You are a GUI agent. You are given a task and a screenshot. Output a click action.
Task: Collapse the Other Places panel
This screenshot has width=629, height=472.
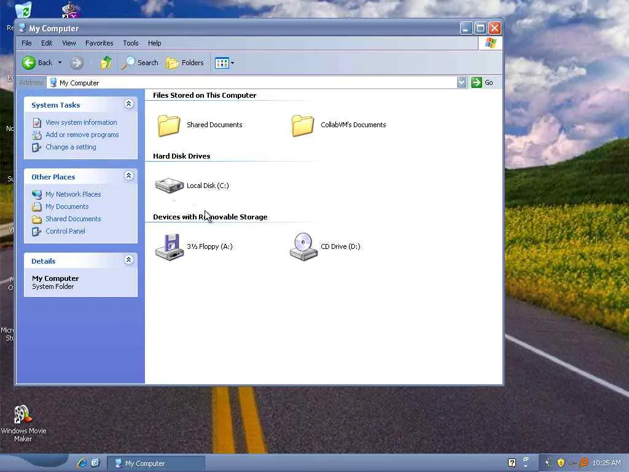click(x=128, y=176)
